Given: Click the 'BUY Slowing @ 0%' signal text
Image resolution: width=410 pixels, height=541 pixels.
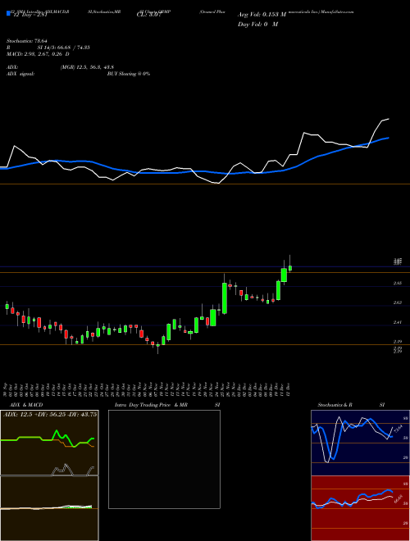Looking at the screenshot, I should coord(129,74).
